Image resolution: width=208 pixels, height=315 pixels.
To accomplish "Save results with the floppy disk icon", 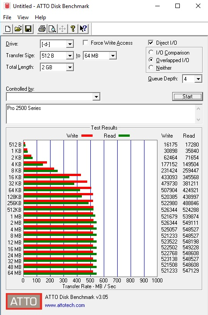I will tap(28, 29).
